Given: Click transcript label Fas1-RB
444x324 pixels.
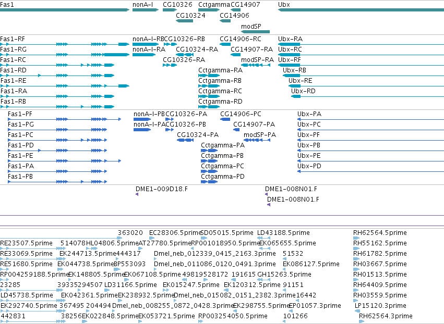Looking at the screenshot, I should [x=13, y=101].
